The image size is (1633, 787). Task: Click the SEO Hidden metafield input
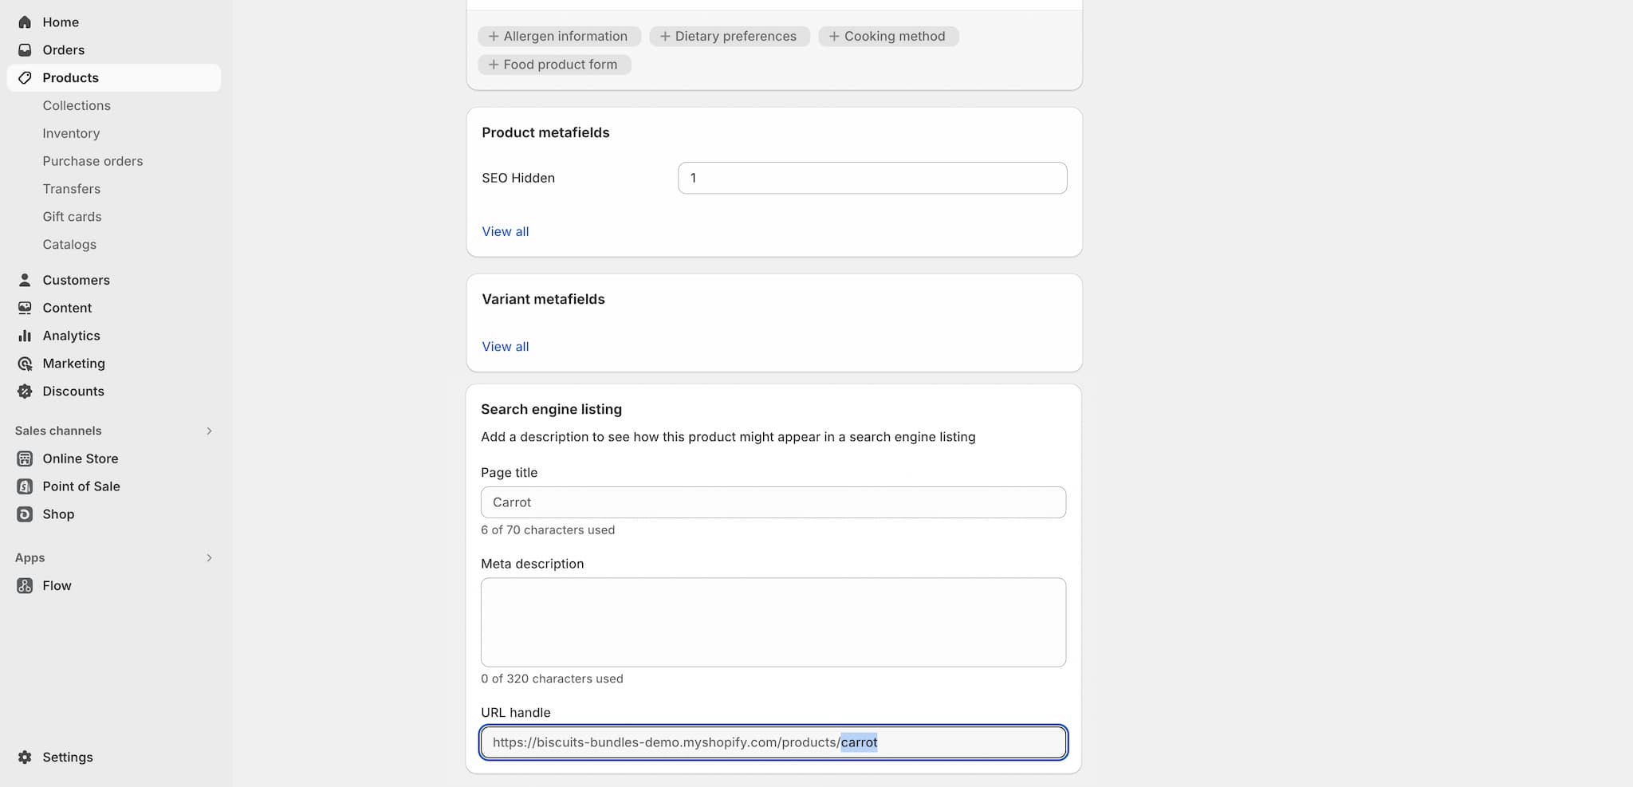[872, 178]
